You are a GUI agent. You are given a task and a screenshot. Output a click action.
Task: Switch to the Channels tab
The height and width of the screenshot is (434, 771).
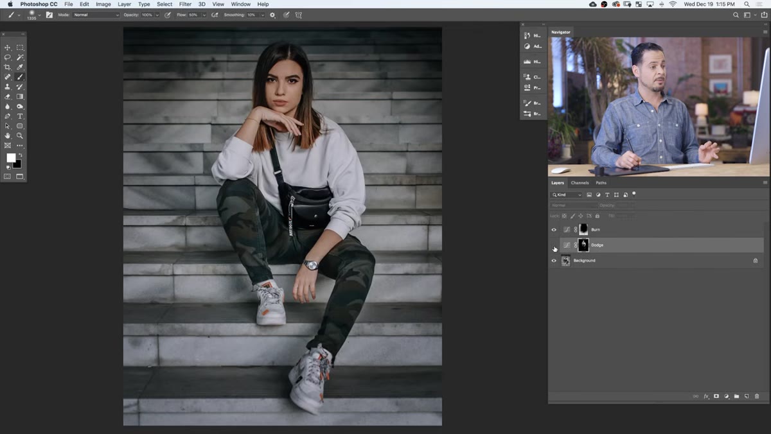tap(580, 183)
